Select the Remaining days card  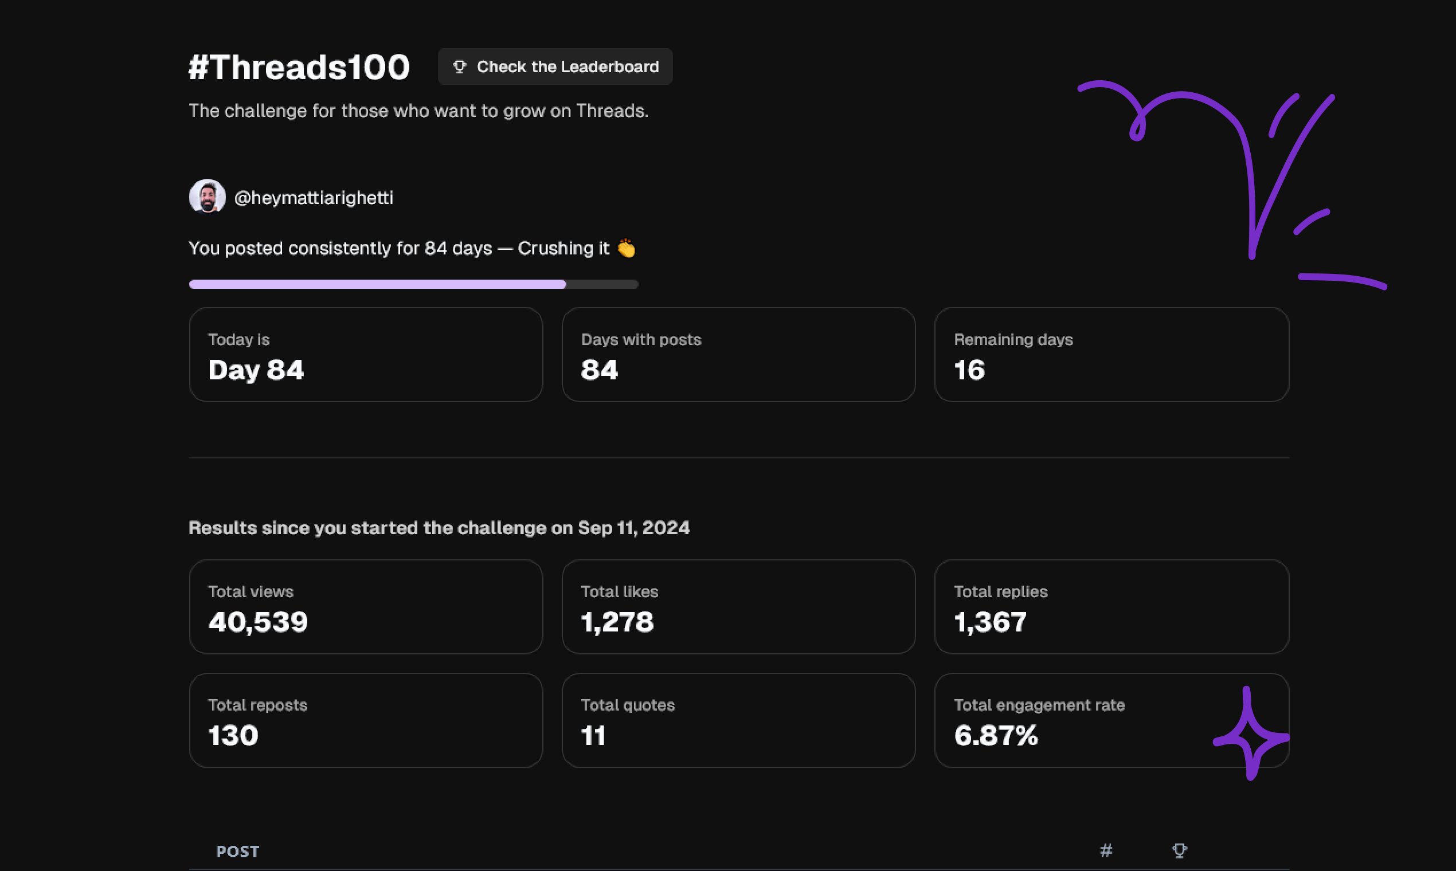coord(1111,355)
